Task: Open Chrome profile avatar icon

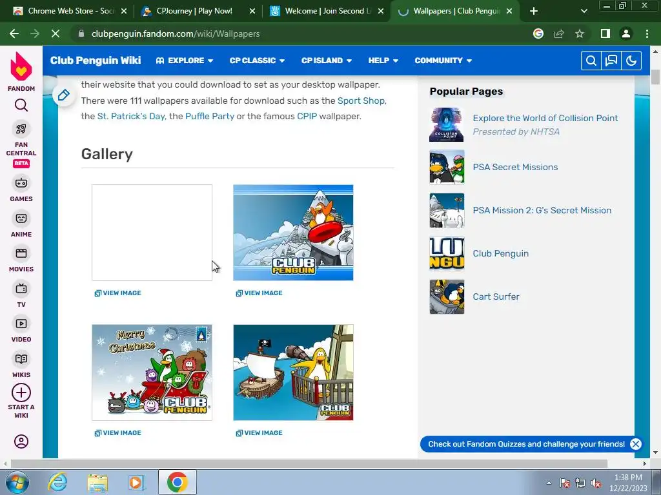Action: pos(626,34)
